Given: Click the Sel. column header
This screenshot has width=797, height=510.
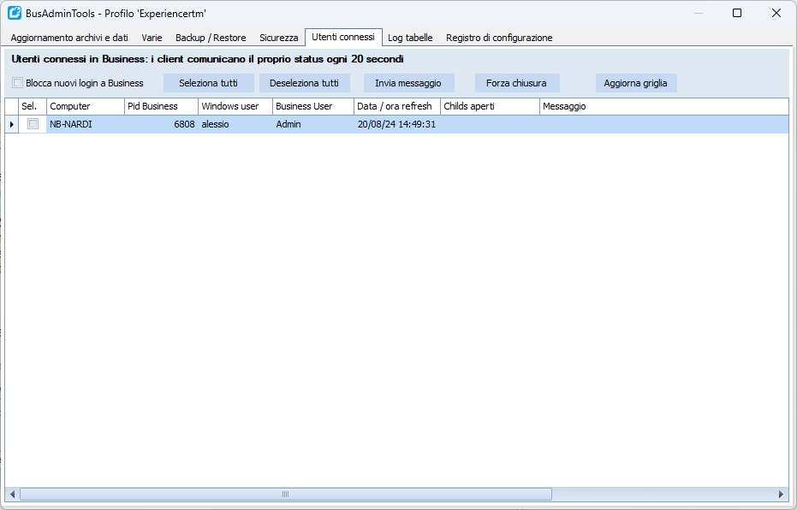Looking at the screenshot, I should (x=33, y=106).
